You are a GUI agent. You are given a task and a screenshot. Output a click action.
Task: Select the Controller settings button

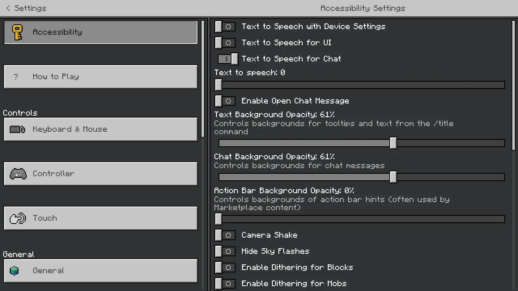(x=101, y=174)
